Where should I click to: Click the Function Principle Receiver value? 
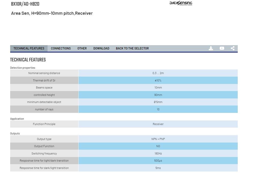pos(158,124)
